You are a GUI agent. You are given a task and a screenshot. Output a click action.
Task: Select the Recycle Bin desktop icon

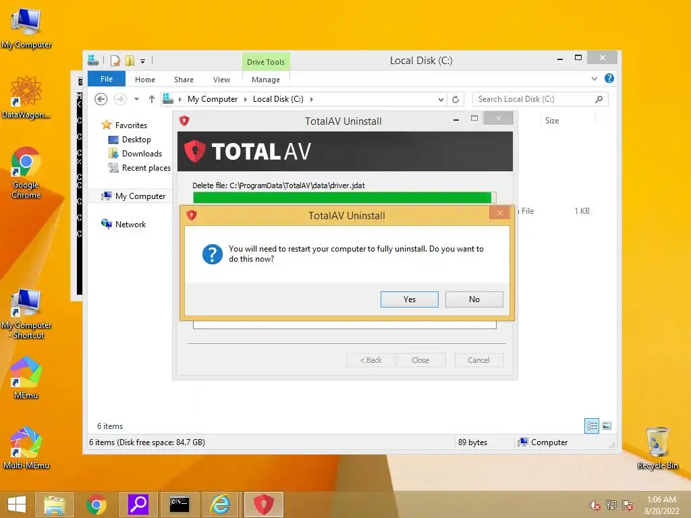[657, 448]
